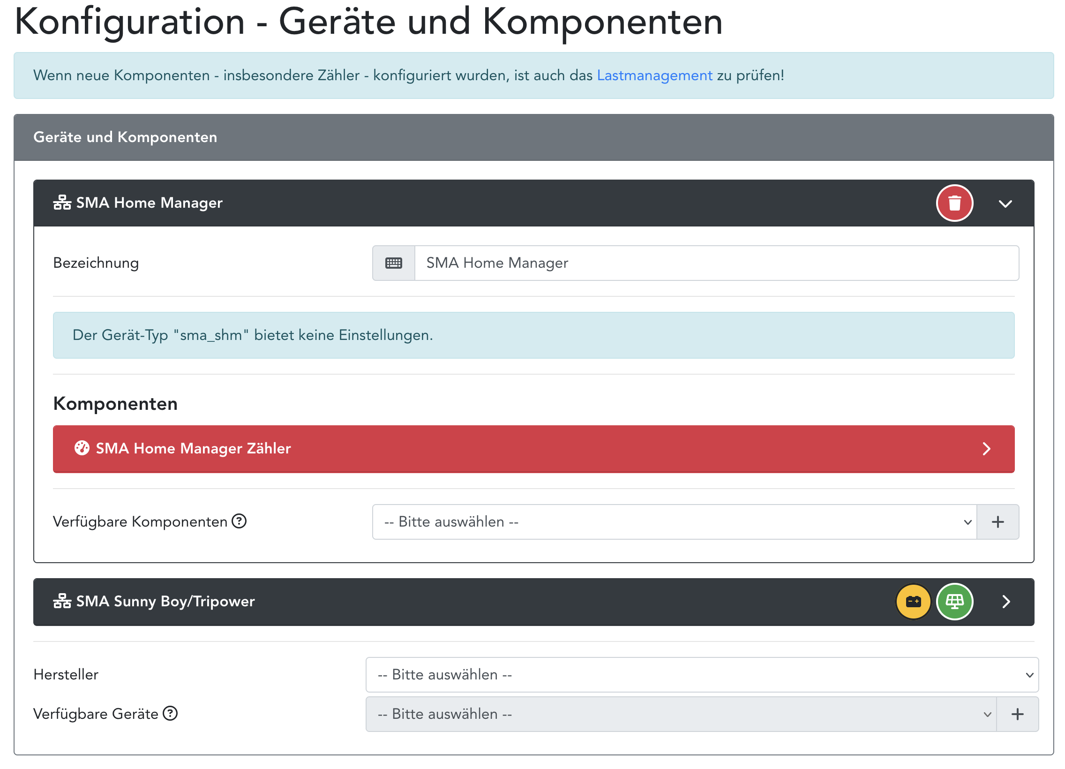Open Verfügbare Geräte dropdown
Screen dimensions: 1065x769
[x=681, y=714]
